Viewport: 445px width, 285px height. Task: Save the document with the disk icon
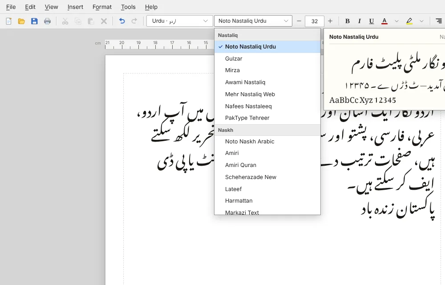(34, 21)
